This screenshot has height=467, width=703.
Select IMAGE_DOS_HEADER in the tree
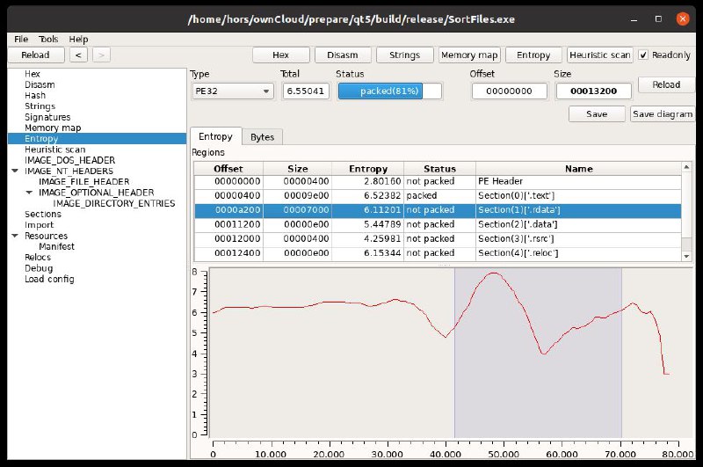coord(70,160)
